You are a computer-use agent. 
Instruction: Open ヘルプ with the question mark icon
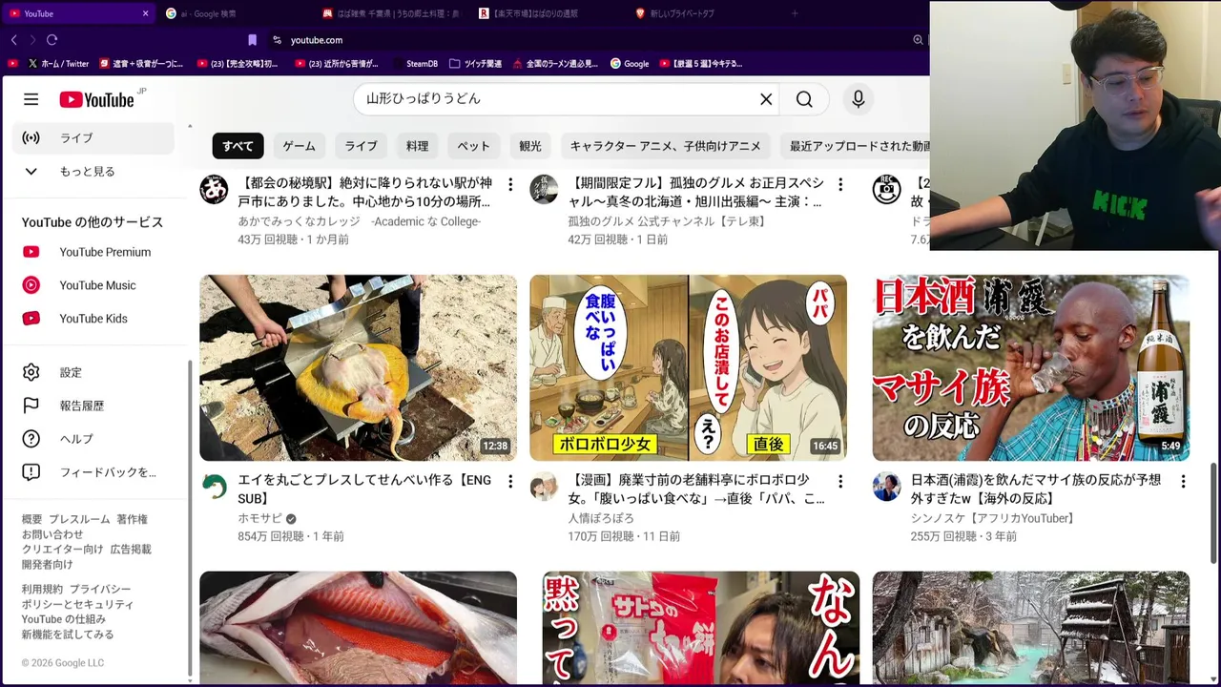[x=93, y=439]
